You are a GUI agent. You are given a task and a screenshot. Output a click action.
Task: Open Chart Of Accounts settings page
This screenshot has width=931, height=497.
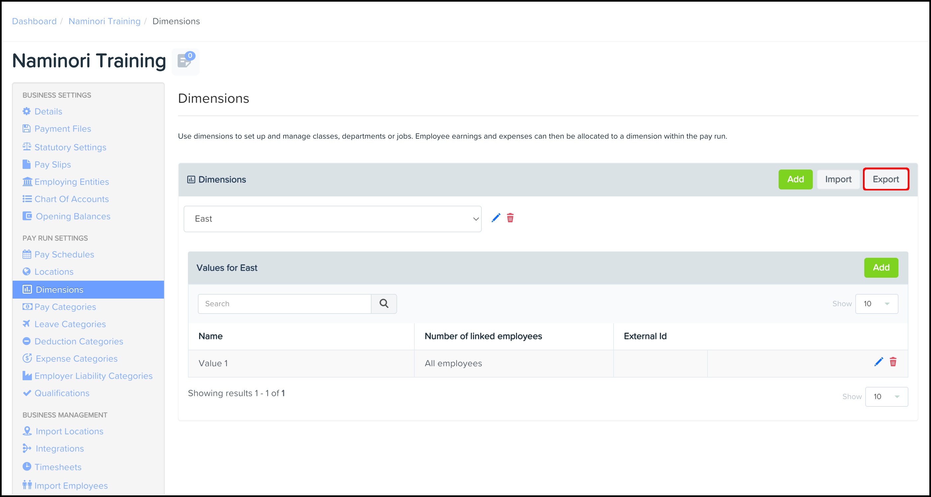click(71, 199)
